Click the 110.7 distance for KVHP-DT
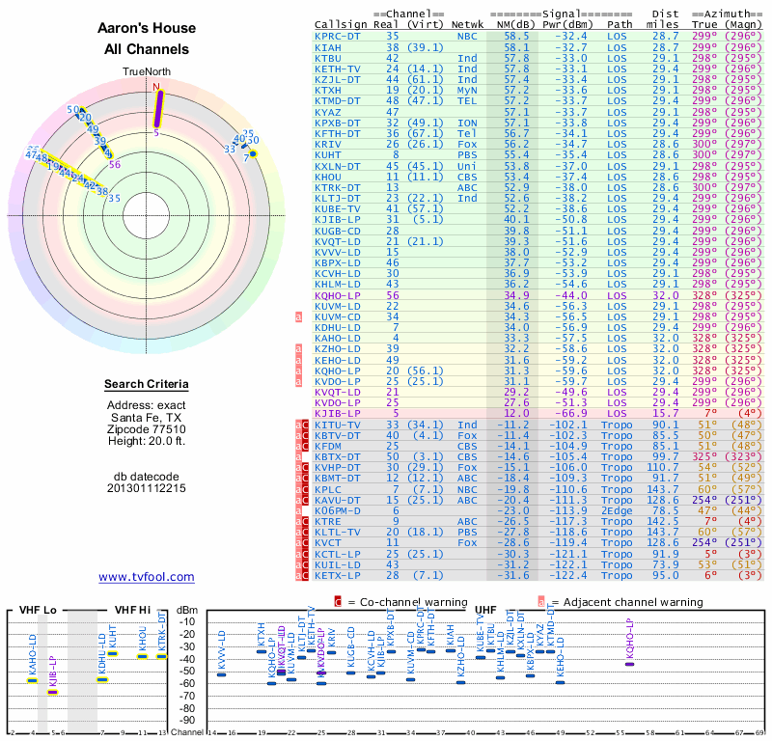 click(x=663, y=468)
